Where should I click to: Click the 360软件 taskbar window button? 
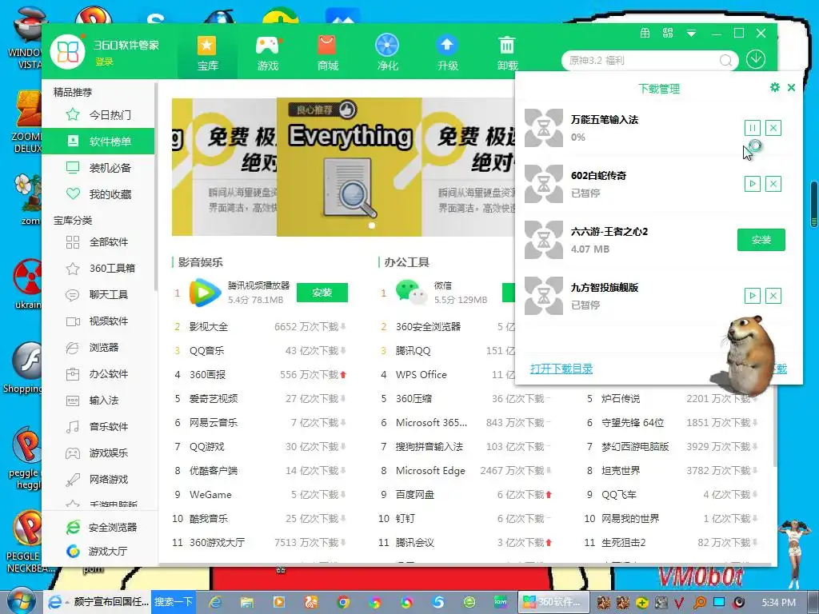tap(553, 602)
